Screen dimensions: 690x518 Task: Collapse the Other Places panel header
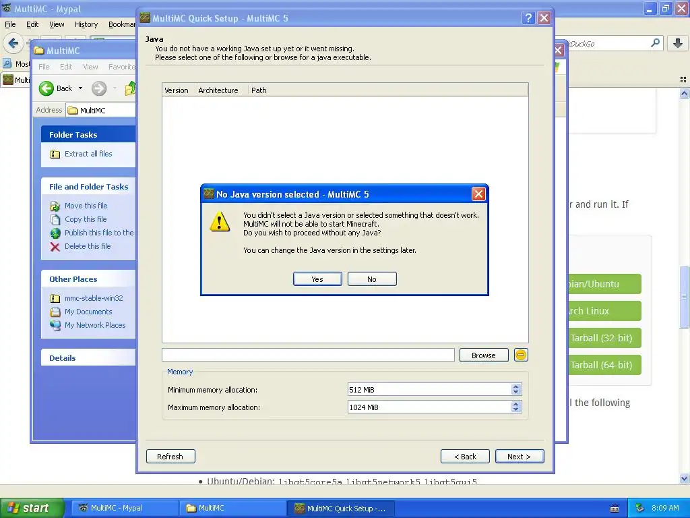(88, 279)
